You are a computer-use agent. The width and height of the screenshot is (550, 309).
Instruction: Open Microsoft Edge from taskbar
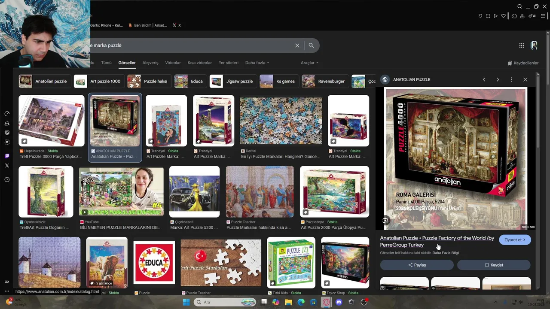point(301,302)
